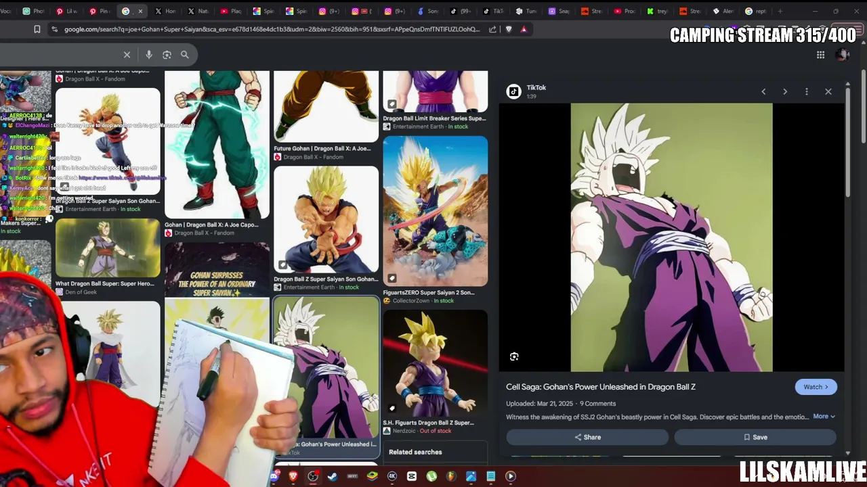Open Brave Shields lion icon

point(509,29)
